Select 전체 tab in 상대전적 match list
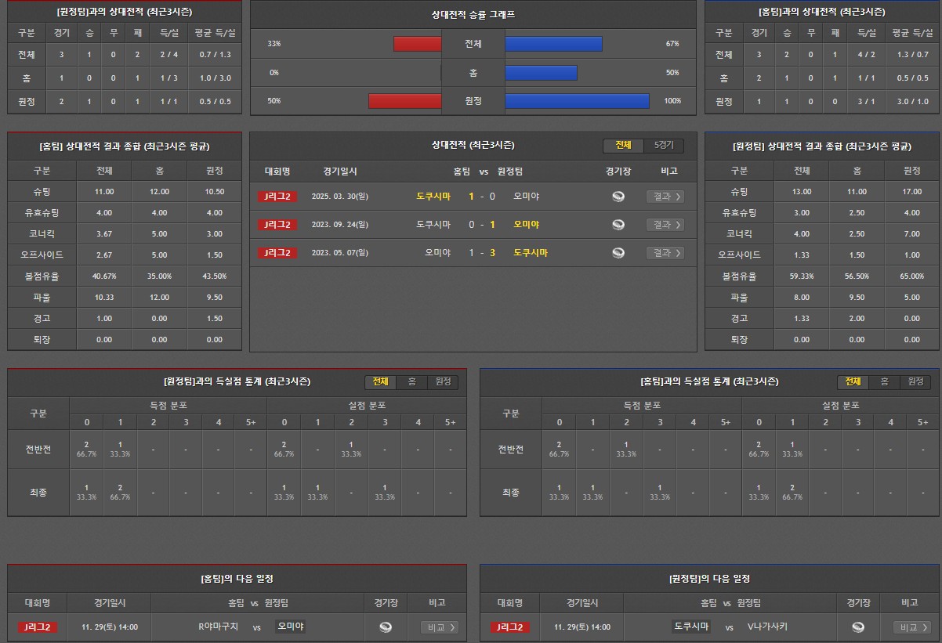The width and height of the screenshot is (942, 643). pyautogui.click(x=623, y=146)
